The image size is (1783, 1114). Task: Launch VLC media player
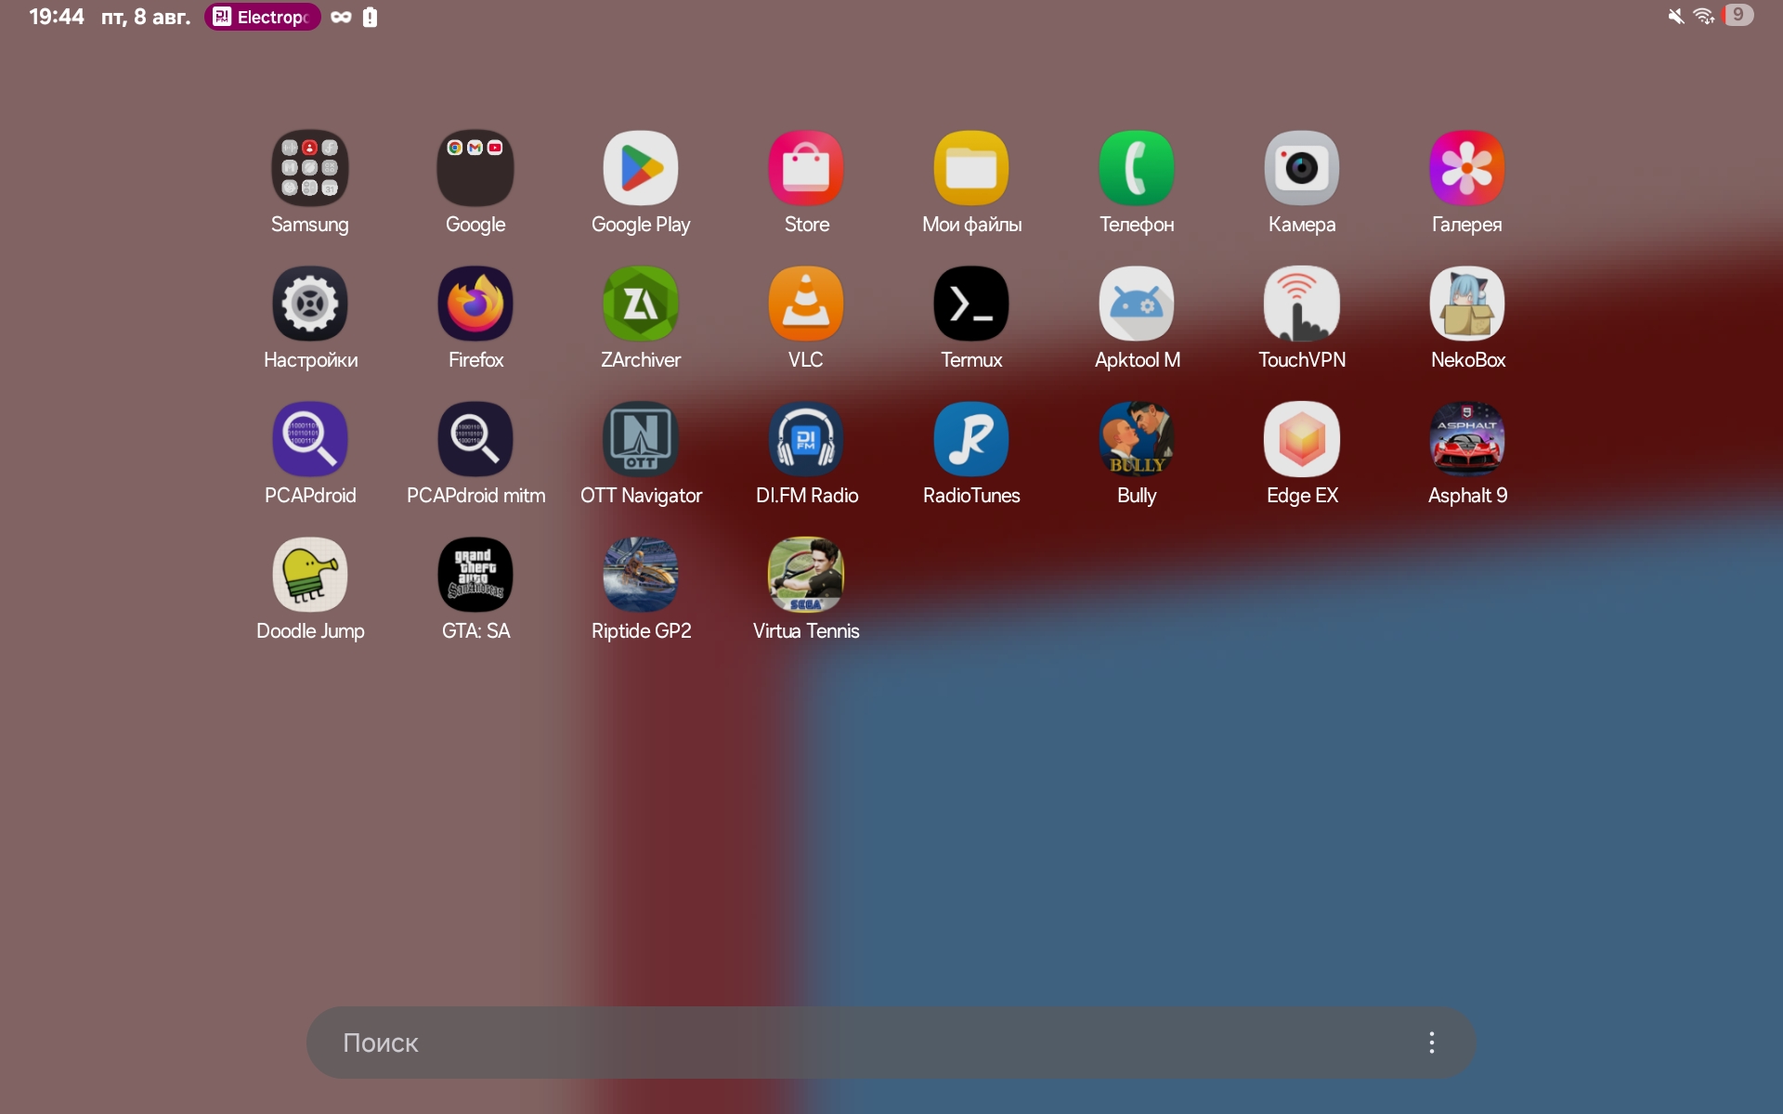(806, 304)
